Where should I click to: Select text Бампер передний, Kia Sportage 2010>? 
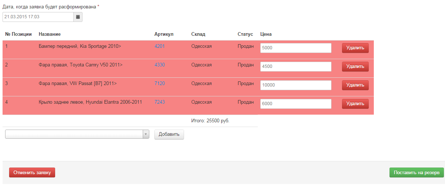click(80, 46)
